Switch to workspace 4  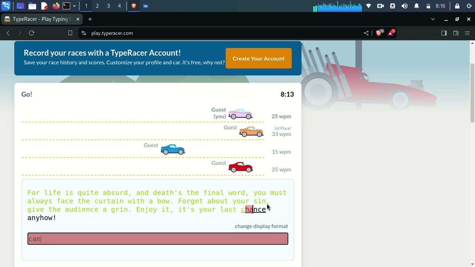pyautogui.click(x=119, y=6)
